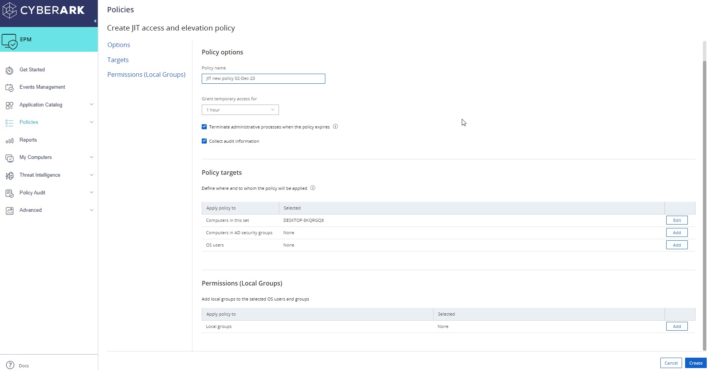Click the Computers in AD security groups label
This screenshot has width=711, height=370.
click(239, 233)
